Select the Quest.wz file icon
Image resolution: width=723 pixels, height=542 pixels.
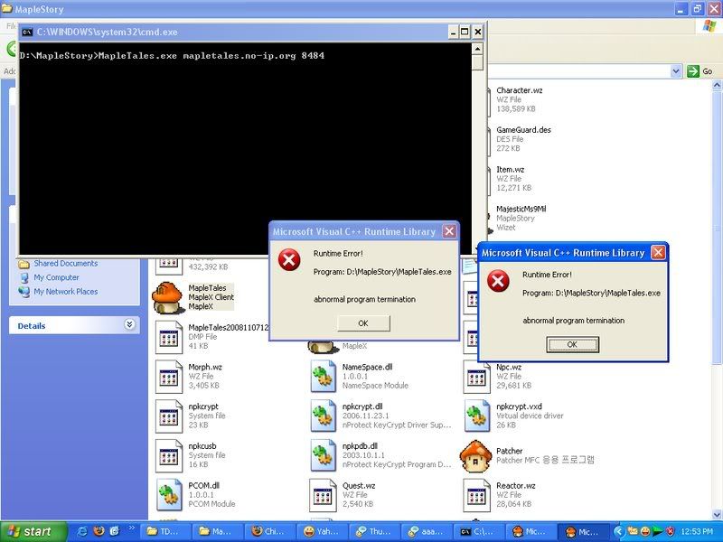point(323,495)
